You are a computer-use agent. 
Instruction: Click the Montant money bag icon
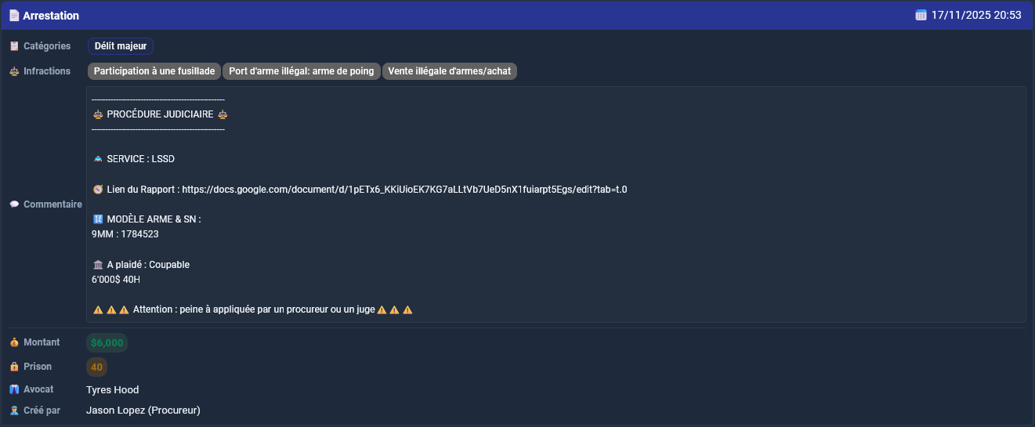[14, 342]
